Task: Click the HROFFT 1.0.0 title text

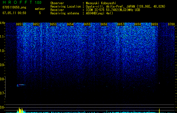Action: [x=22, y=2]
